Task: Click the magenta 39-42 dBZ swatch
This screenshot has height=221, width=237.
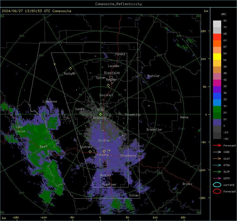Action: point(217,83)
